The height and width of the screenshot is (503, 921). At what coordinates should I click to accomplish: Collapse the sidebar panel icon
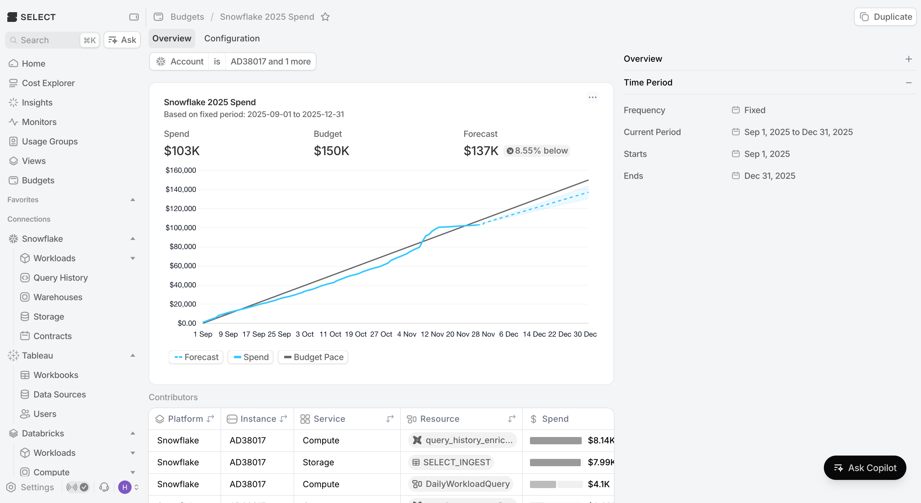(134, 17)
